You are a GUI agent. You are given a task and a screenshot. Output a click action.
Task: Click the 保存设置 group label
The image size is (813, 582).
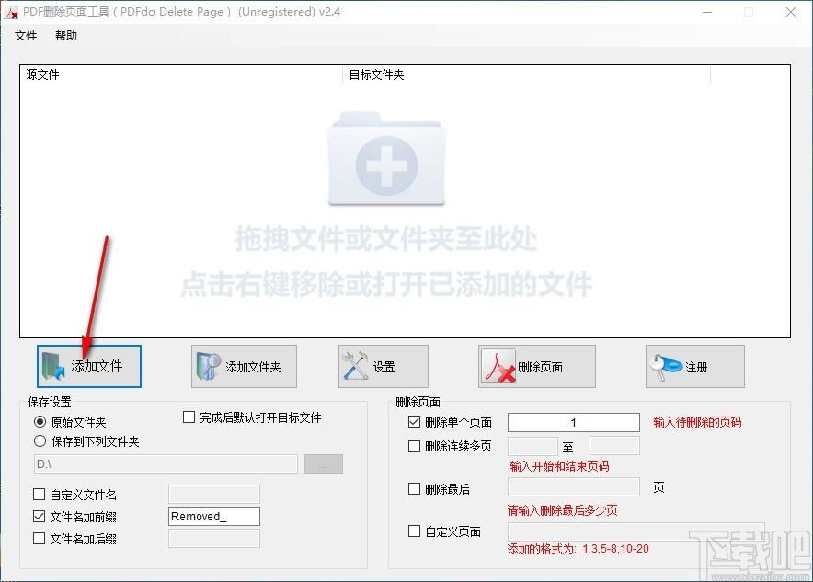(x=50, y=402)
